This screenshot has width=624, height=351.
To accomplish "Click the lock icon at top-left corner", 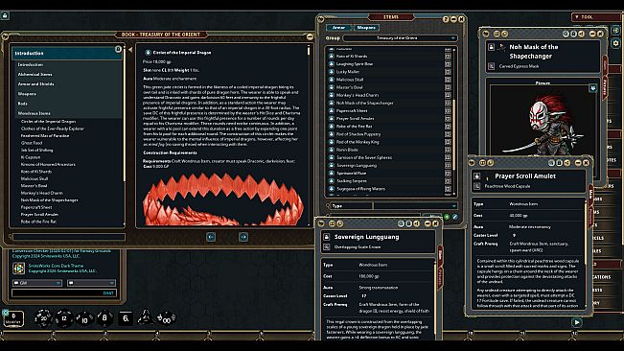I will point(5,15).
